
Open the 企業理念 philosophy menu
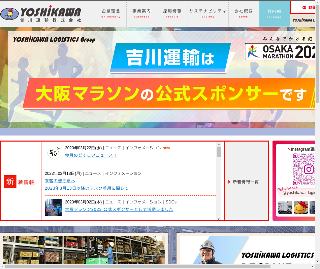click(111, 14)
